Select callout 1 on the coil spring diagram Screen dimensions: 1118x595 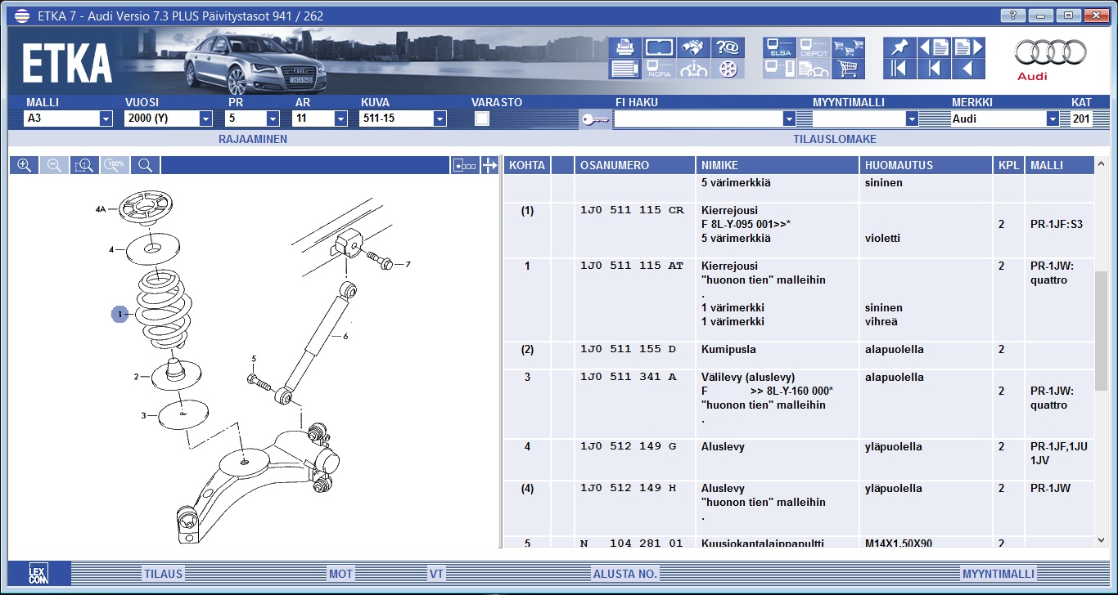coord(119,314)
